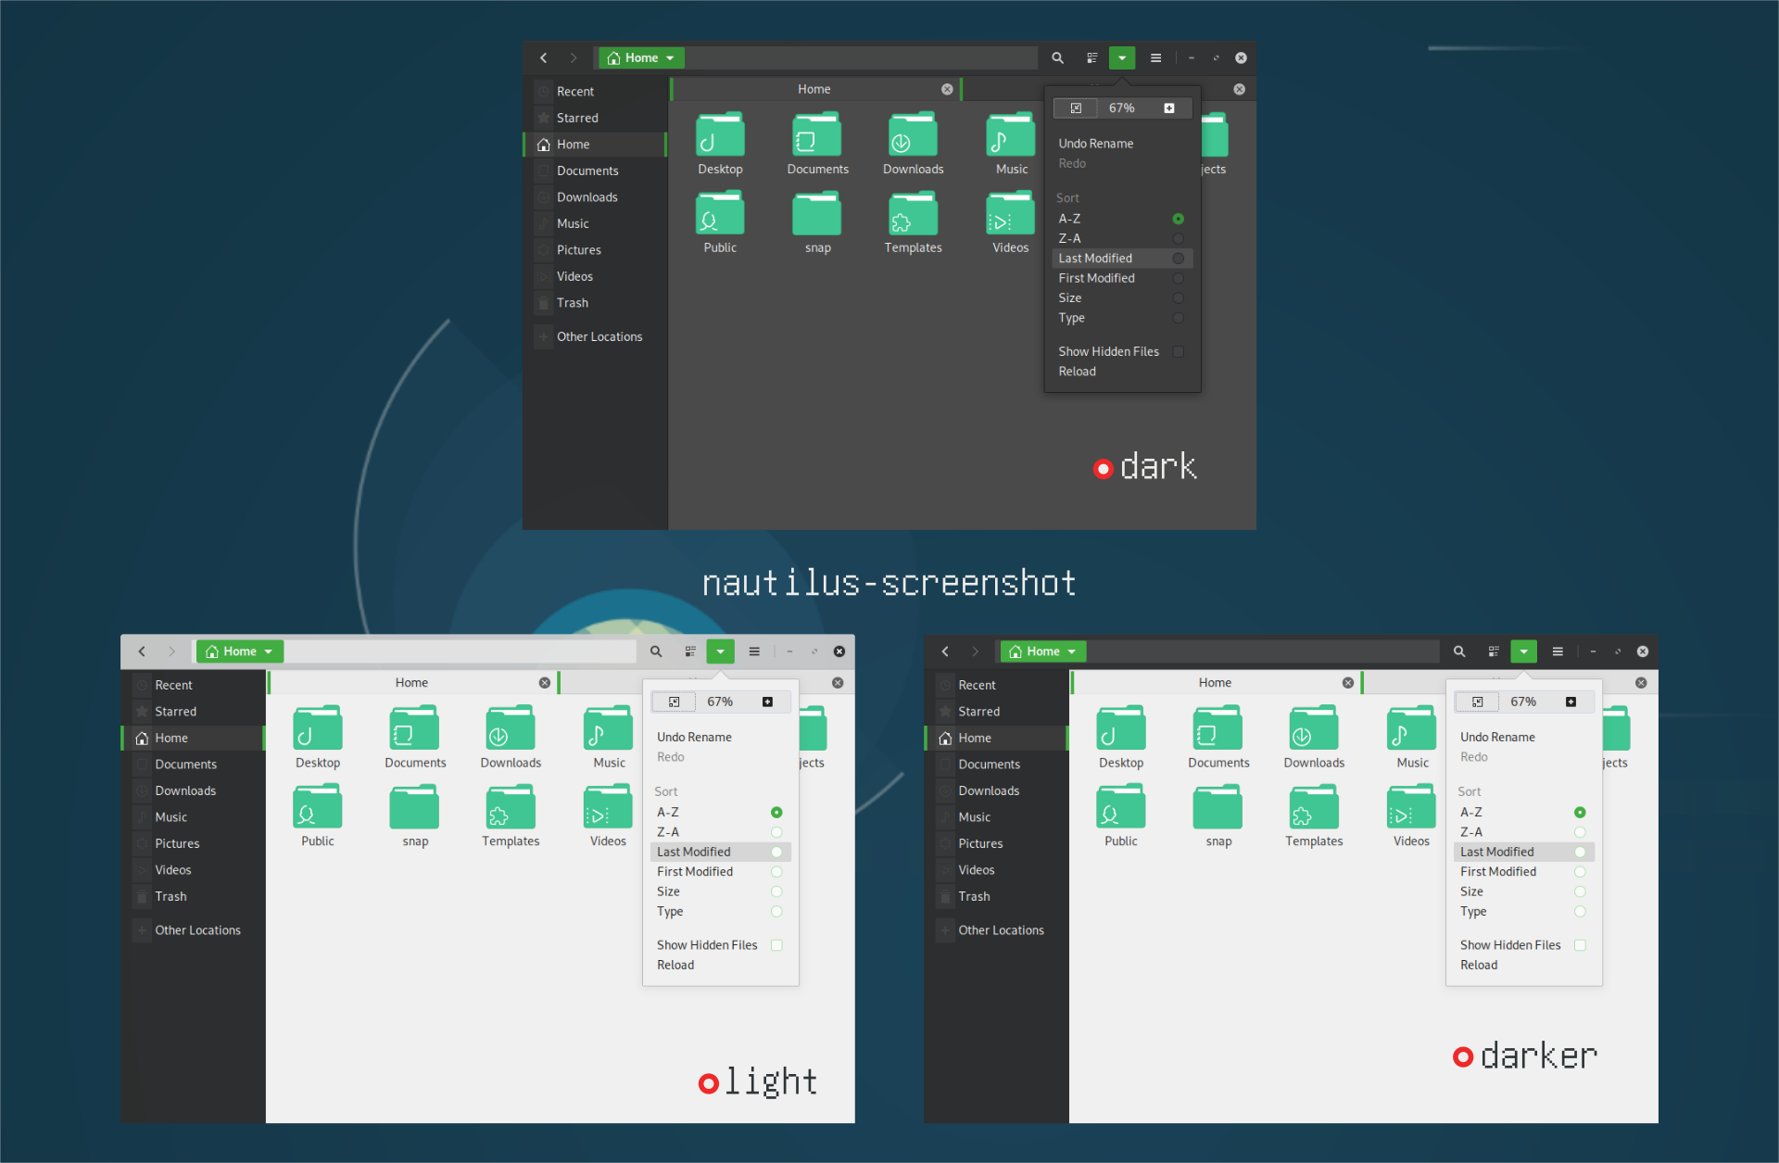Open the Videos folder in dark window
Image resolution: width=1779 pixels, height=1163 pixels.
[1011, 222]
